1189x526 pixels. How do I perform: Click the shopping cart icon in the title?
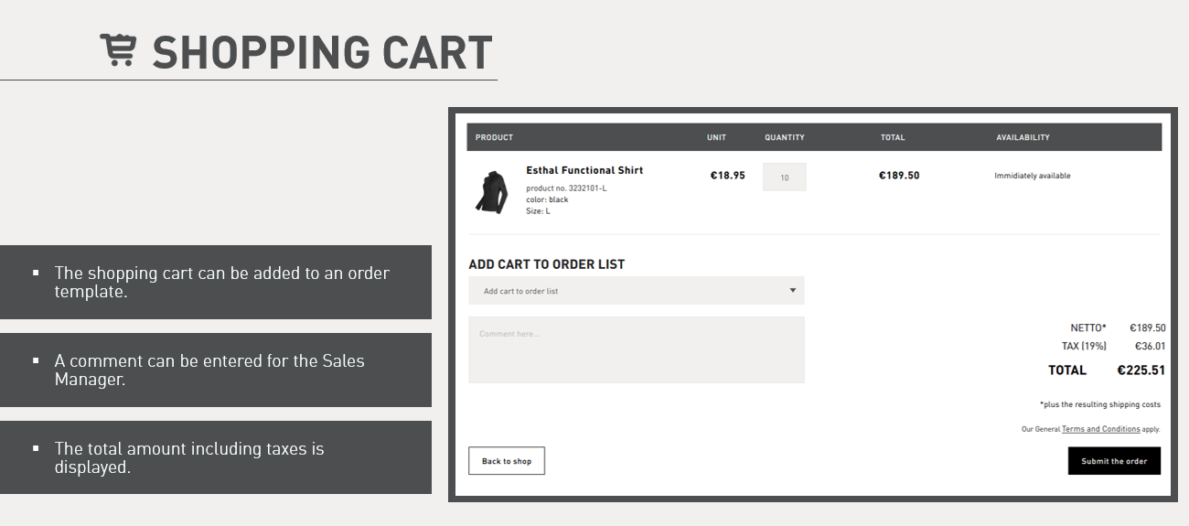click(x=118, y=50)
